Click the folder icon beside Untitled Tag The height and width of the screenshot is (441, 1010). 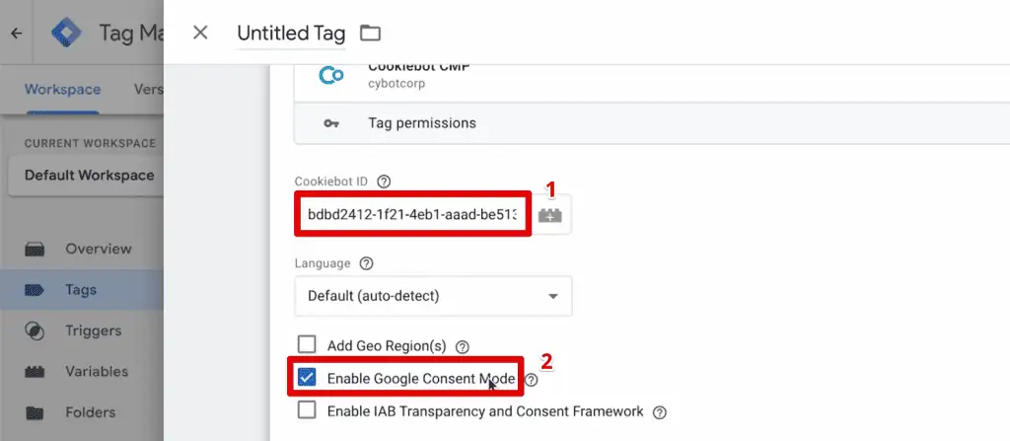pos(370,33)
